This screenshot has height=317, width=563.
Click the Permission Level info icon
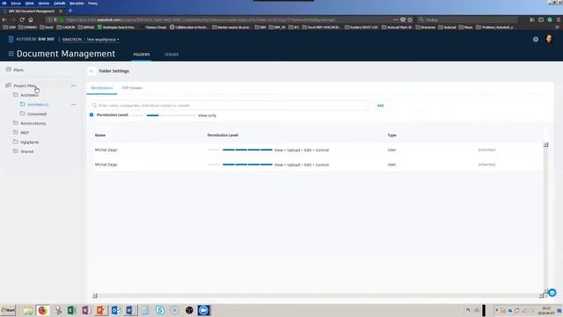point(91,115)
